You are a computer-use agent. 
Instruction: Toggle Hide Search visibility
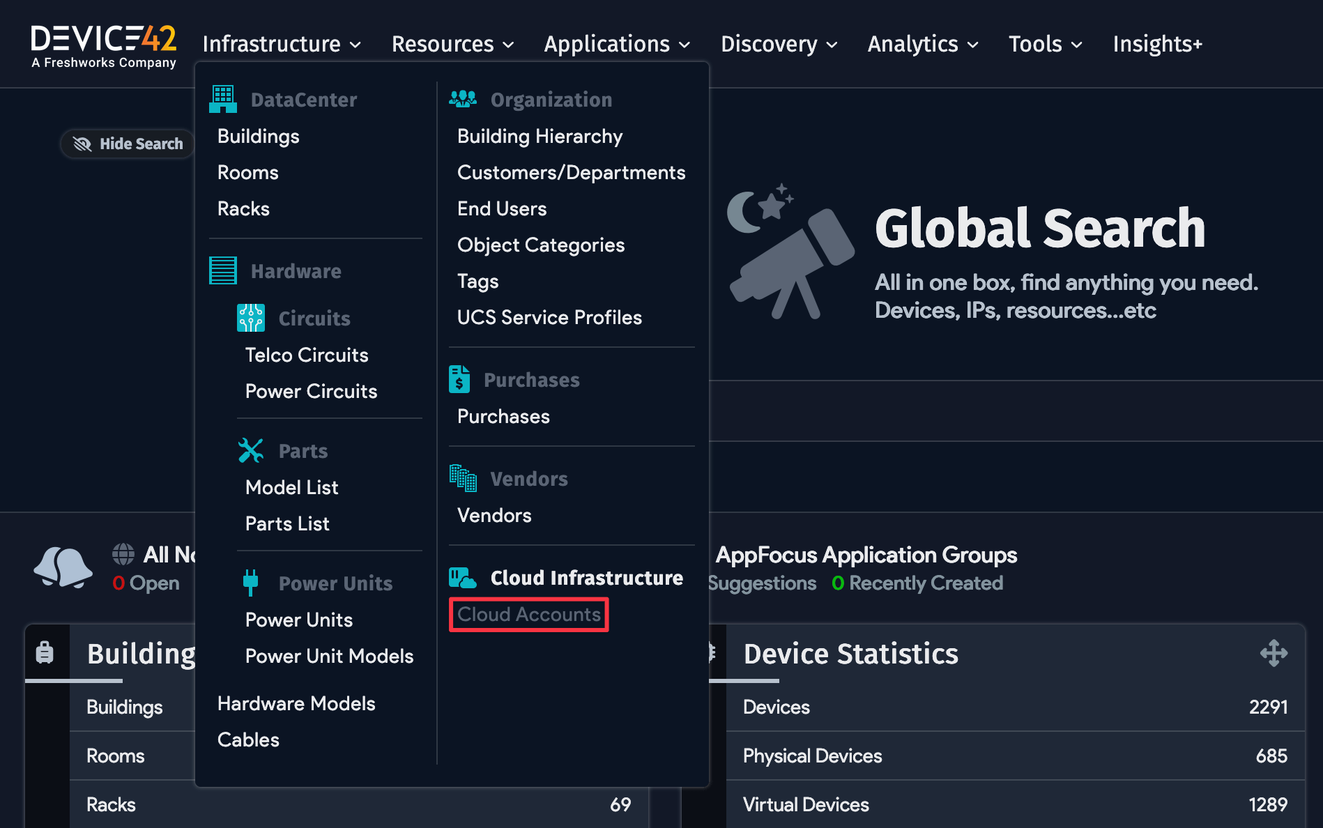tap(127, 144)
